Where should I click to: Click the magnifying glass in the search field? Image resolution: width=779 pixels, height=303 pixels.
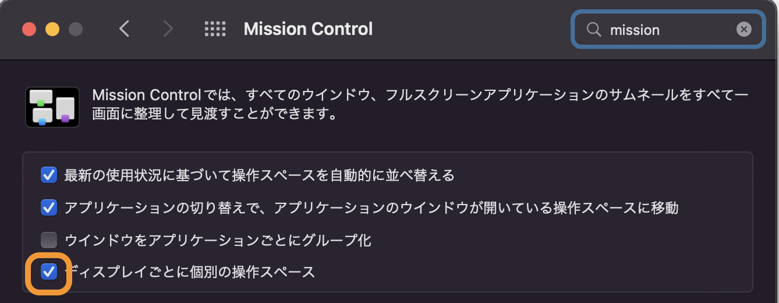(x=593, y=29)
